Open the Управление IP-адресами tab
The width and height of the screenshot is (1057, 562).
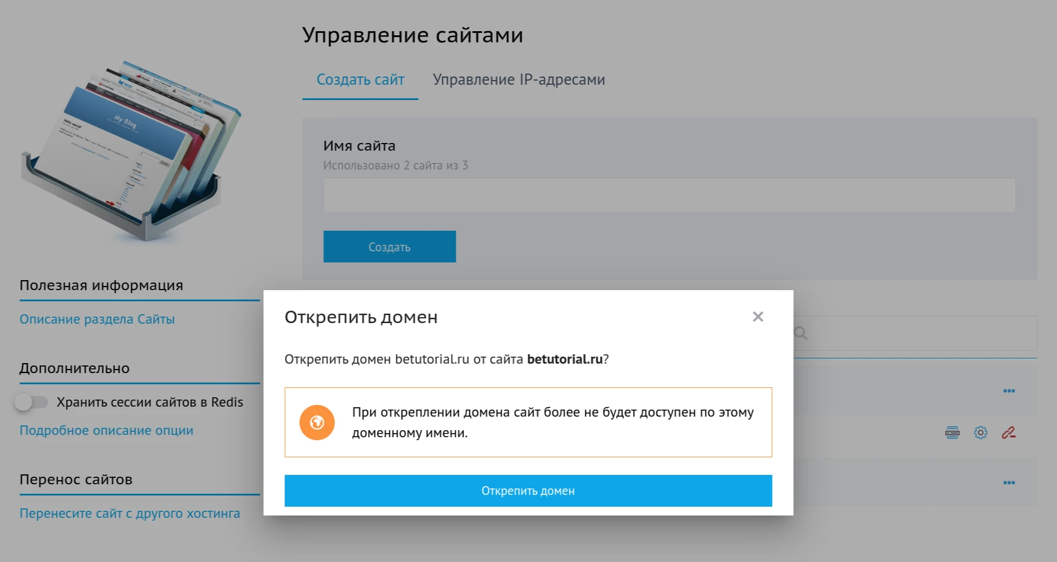pos(519,79)
